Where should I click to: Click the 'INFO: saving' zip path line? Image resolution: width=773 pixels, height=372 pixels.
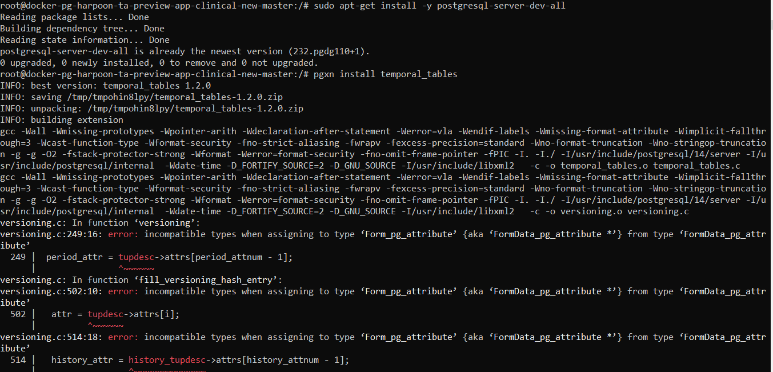141,97
